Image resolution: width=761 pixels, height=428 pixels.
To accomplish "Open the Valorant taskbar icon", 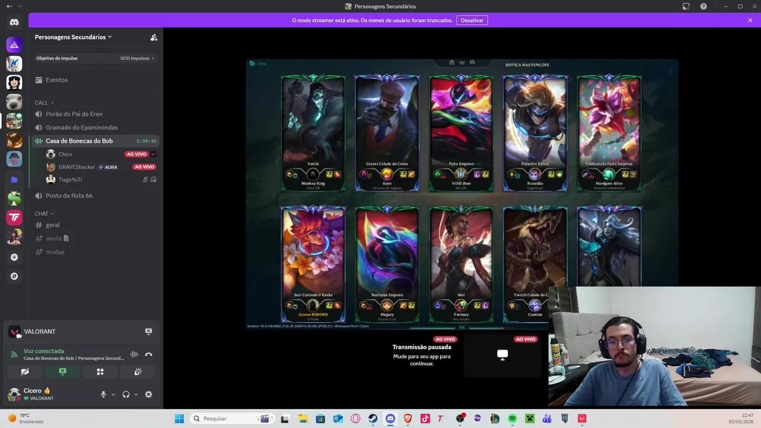I will 581,418.
